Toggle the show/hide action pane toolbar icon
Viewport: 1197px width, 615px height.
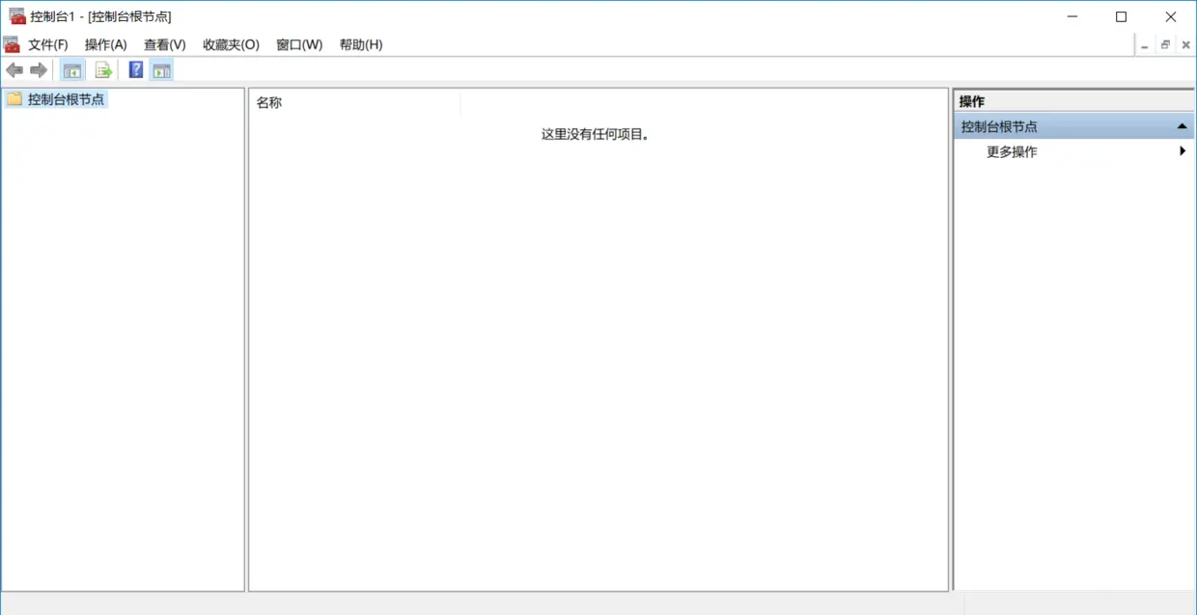pyautogui.click(x=161, y=68)
